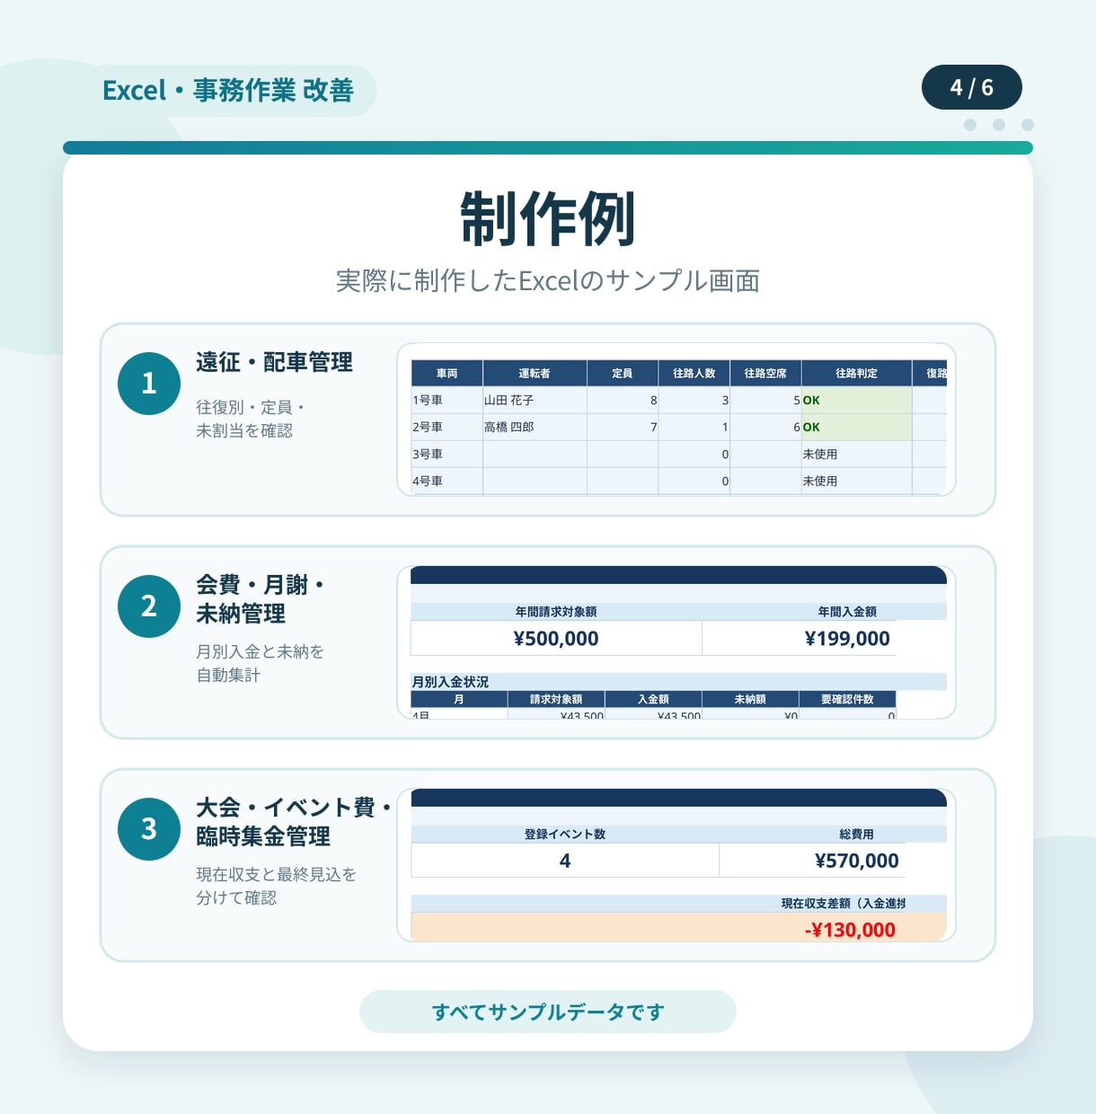Click the '総費用' label
1096x1114 pixels.
(856, 835)
